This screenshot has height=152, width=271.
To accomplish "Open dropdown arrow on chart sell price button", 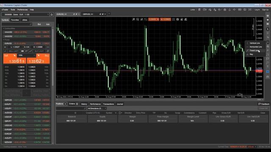I will tap(158, 19).
